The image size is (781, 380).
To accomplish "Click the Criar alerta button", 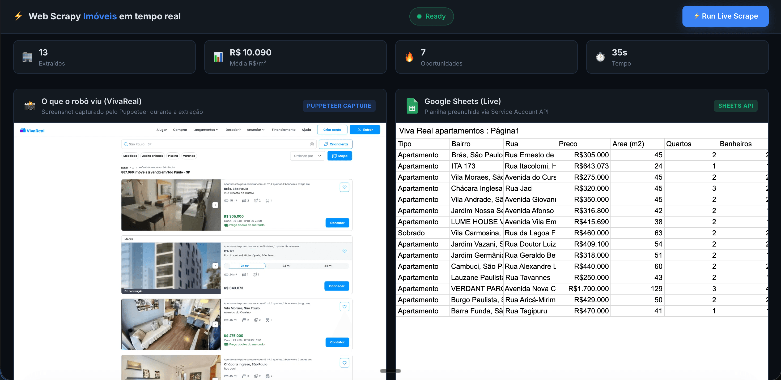I will 336,144.
